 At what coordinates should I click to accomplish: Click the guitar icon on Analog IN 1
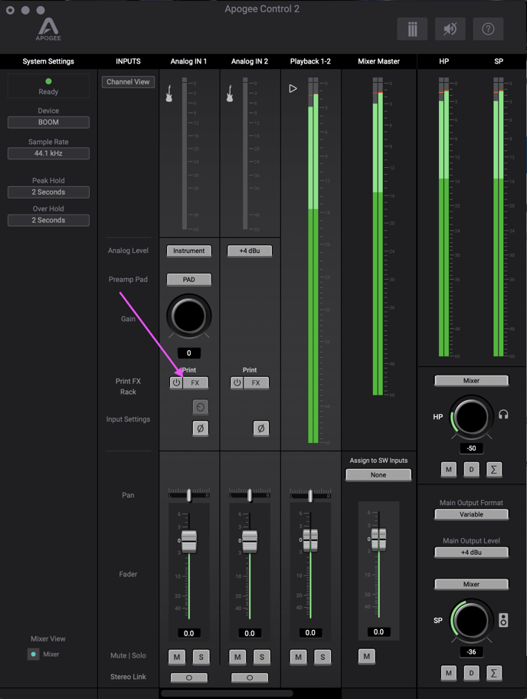point(169,94)
